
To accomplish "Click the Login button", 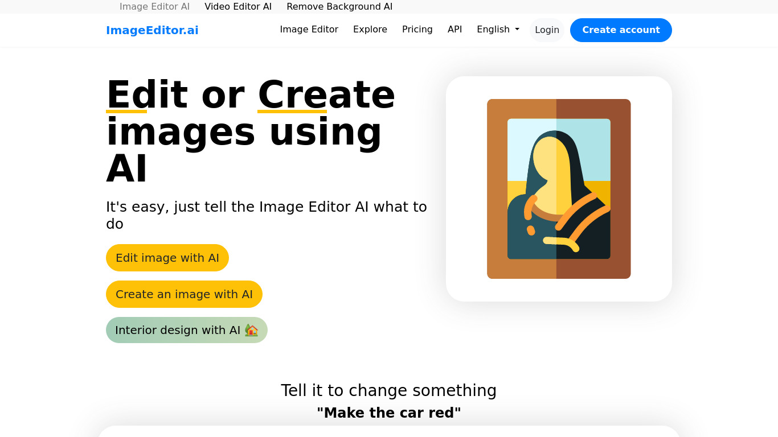I will pyautogui.click(x=547, y=30).
